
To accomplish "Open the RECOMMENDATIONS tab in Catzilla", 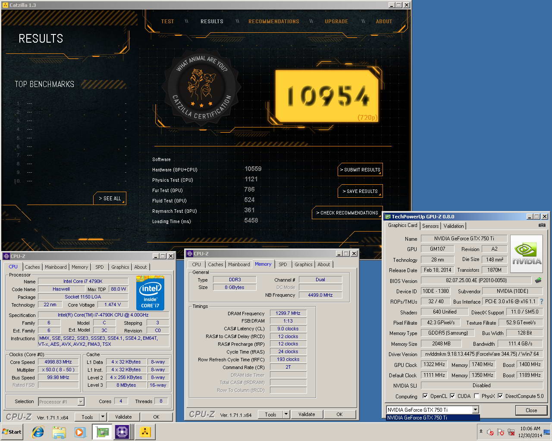I will [273, 21].
